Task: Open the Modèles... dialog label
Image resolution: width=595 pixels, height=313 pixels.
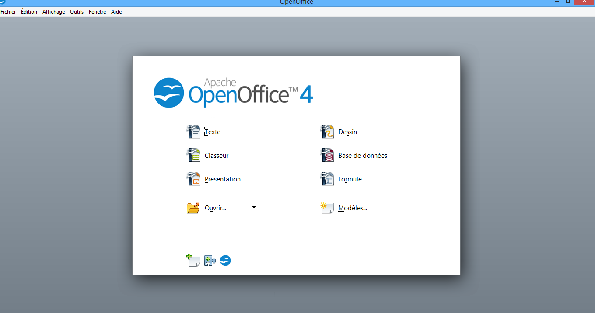Action: point(353,208)
